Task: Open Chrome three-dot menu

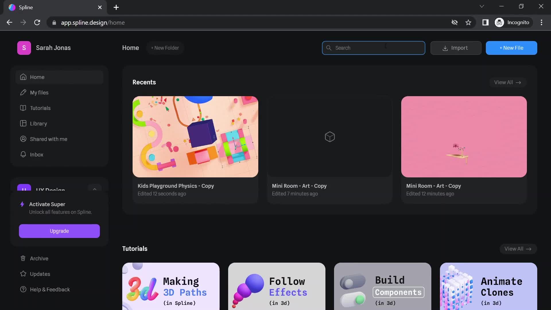Action: pos(542,22)
